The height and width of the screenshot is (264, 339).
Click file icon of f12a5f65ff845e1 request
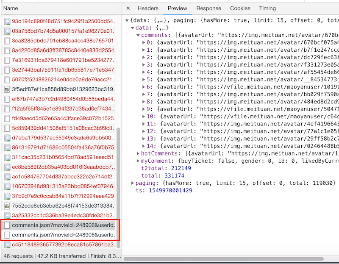pos(7,109)
